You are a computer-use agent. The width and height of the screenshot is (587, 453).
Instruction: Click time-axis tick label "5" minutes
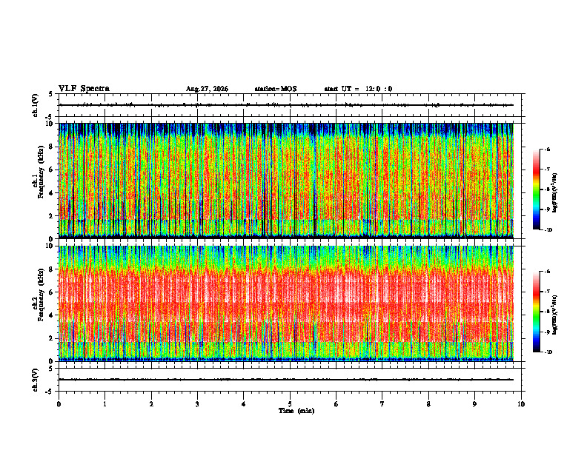tap(290, 404)
